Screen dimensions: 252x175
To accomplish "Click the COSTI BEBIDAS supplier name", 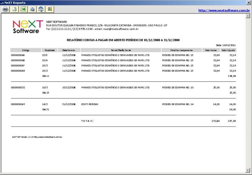I will [x=90, y=104].
